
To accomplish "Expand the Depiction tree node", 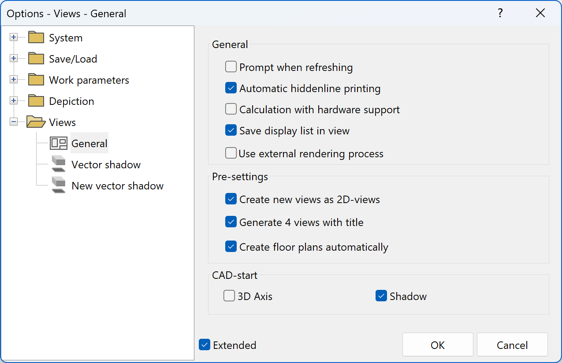I will (x=14, y=101).
